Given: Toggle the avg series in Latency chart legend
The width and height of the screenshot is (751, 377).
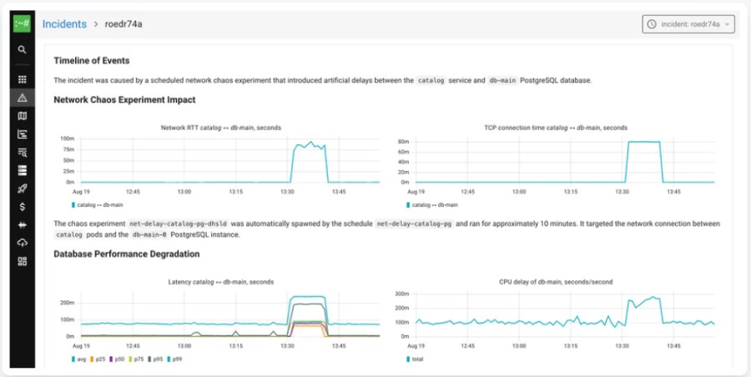Looking at the screenshot, I should 78,359.
